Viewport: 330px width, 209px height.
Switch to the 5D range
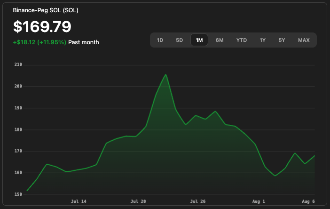[x=179, y=40]
